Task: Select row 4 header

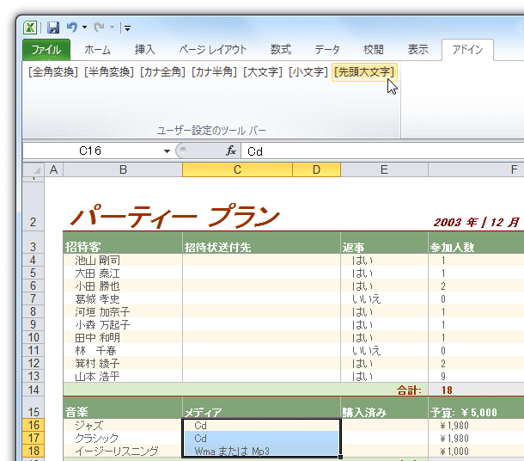Action: (x=34, y=260)
